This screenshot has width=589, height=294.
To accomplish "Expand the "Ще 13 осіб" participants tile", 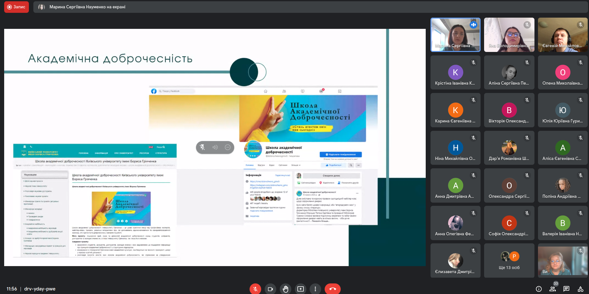I will tap(509, 260).
